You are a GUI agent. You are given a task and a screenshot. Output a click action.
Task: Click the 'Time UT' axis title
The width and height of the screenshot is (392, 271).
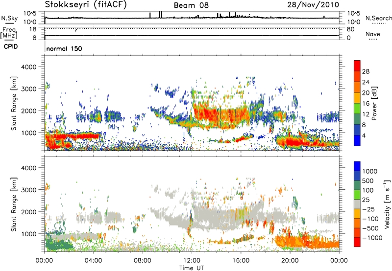192,268
